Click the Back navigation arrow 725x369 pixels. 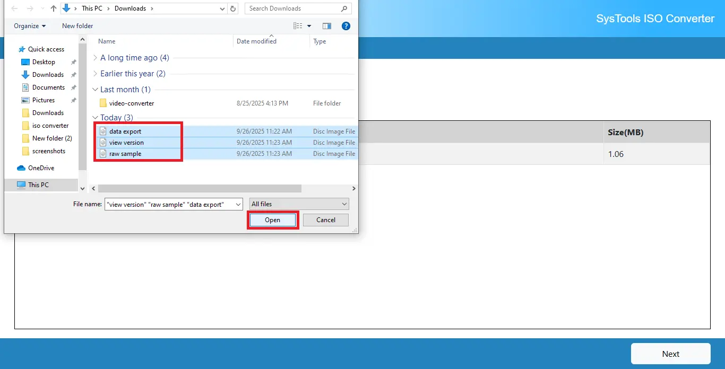coord(14,8)
